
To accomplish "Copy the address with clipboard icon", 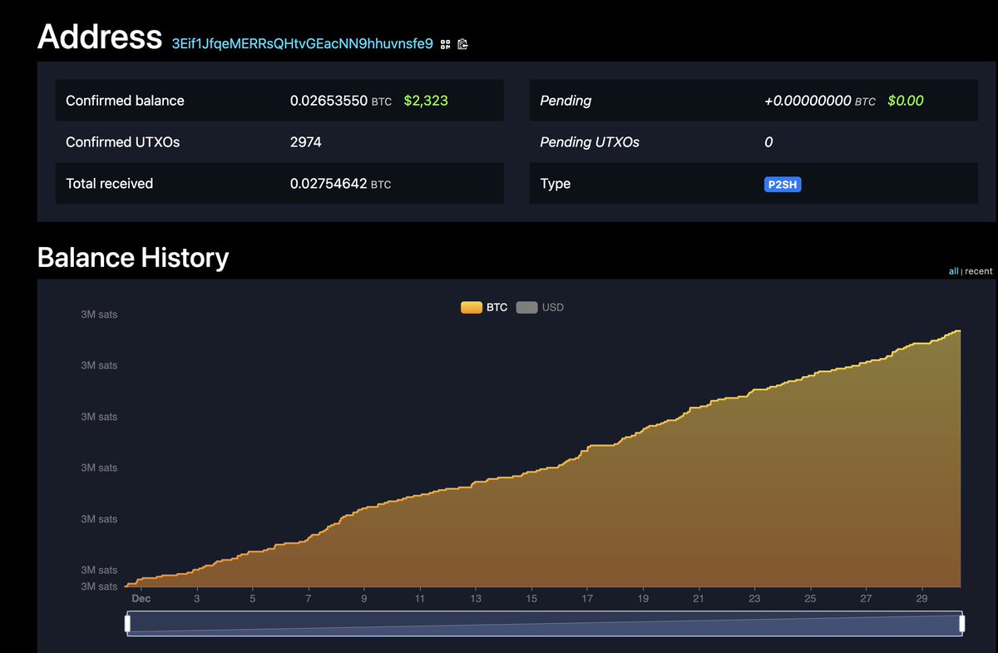I will coord(463,44).
